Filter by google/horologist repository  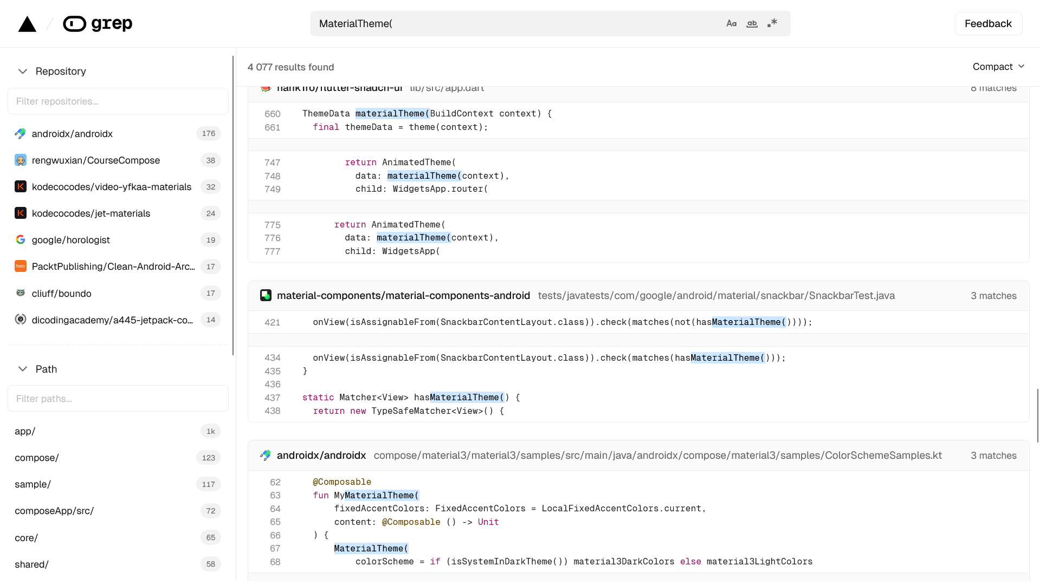click(118, 239)
